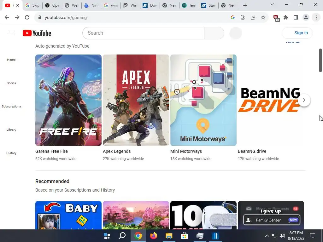Open the notification center icon
Screen dimensions: 323x242
313,236
